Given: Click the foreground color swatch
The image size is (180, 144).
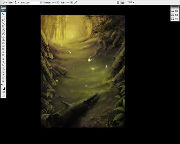Looking at the screenshot, I should (2, 87).
